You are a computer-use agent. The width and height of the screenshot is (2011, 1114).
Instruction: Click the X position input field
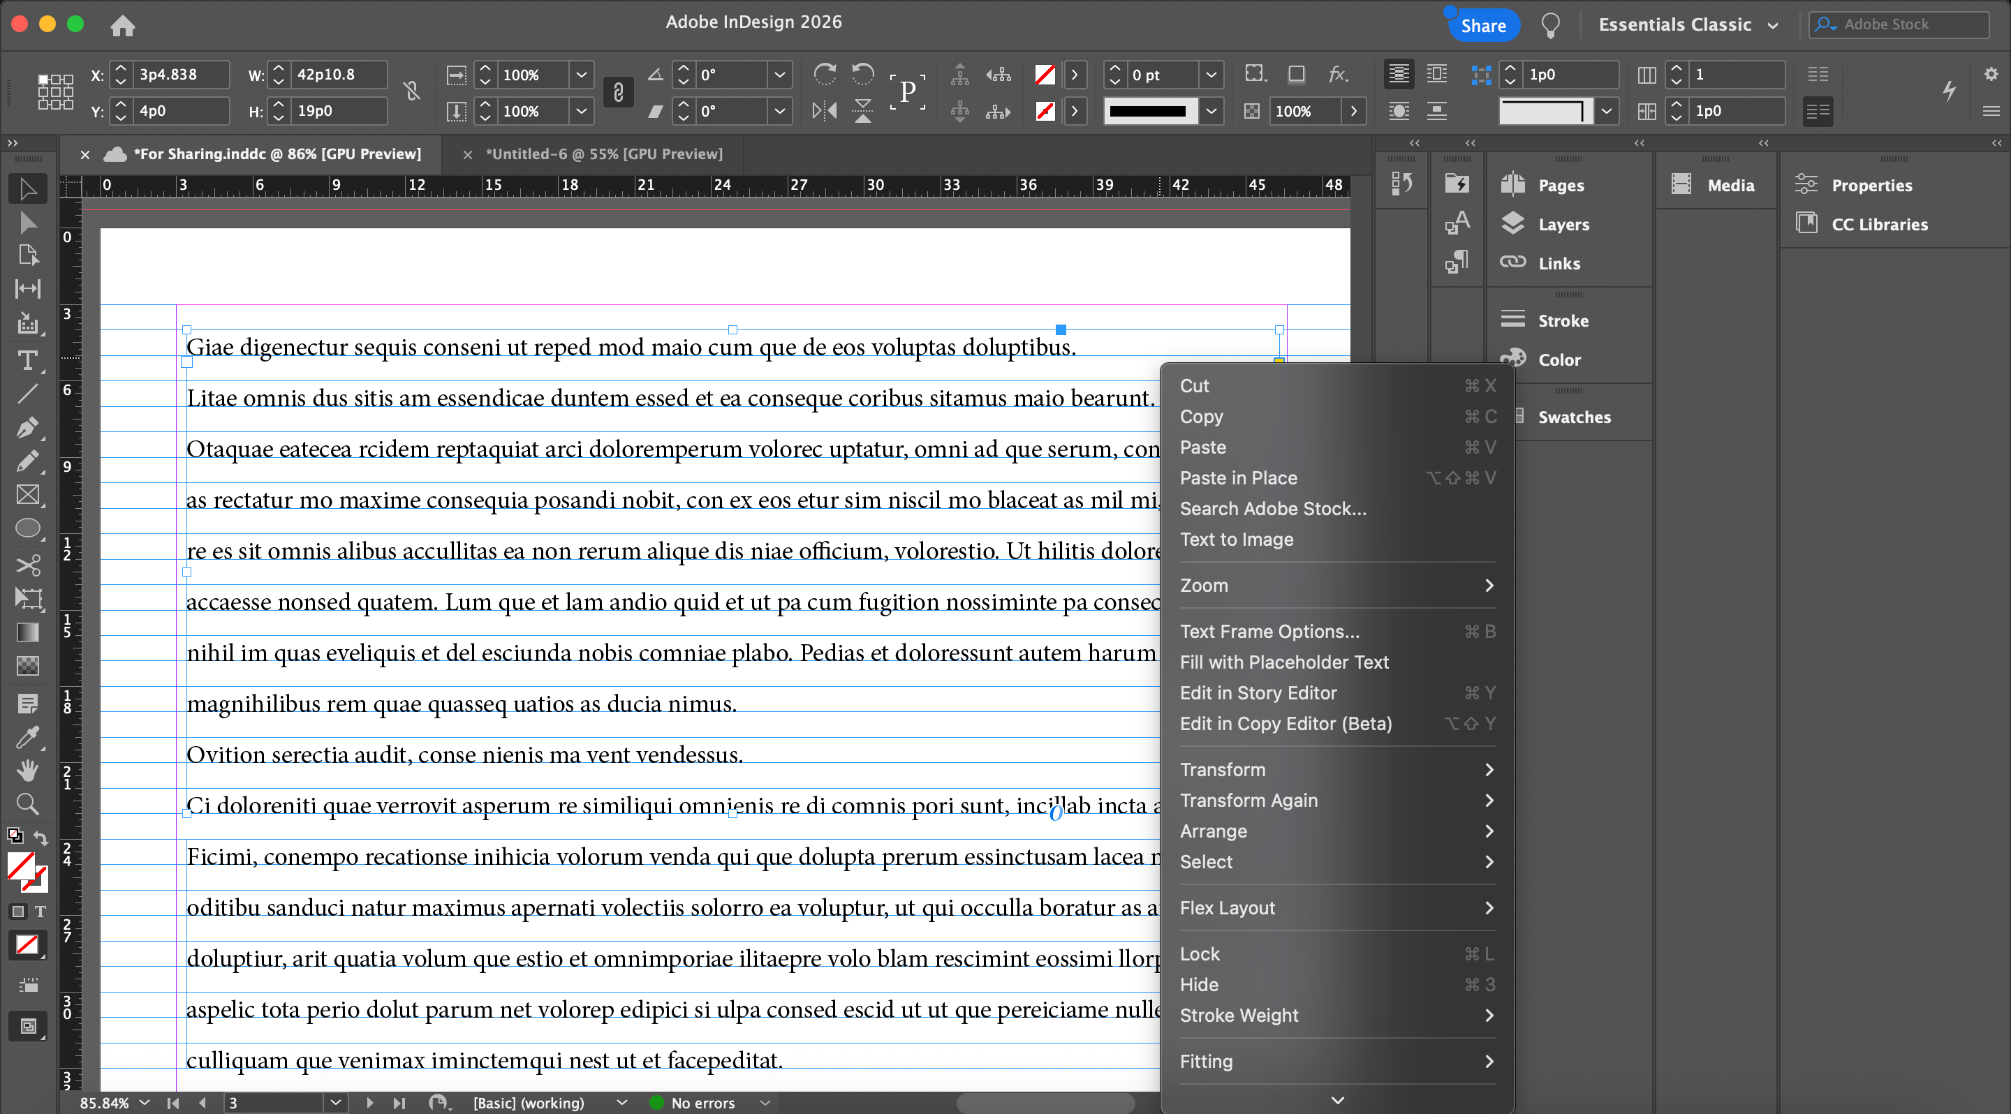(x=180, y=74)
